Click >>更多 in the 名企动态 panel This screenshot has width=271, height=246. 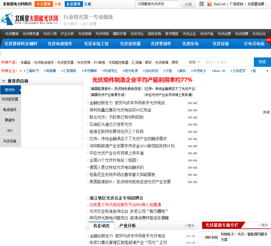[x=190, y=226]
